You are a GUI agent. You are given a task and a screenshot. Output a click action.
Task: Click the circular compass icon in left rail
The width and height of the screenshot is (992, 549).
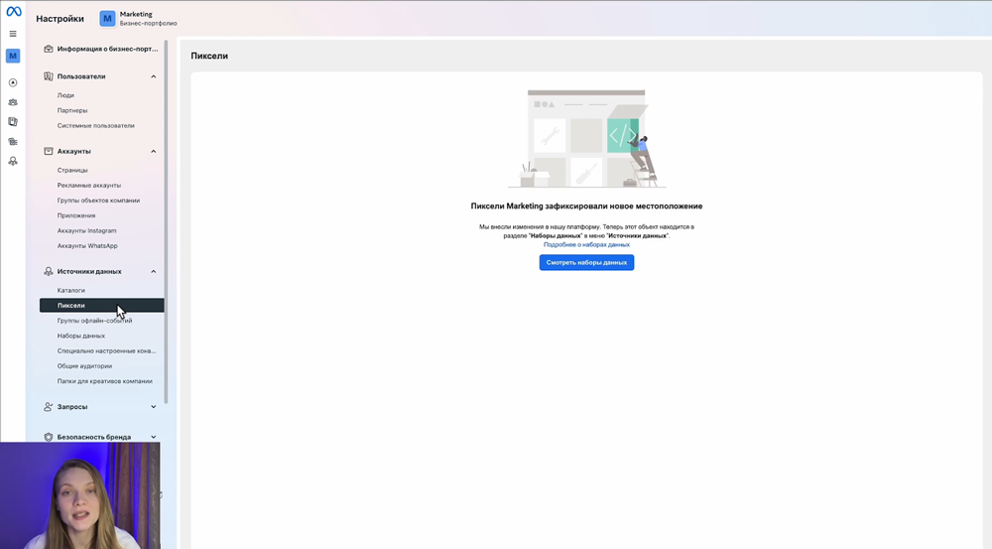13,82
